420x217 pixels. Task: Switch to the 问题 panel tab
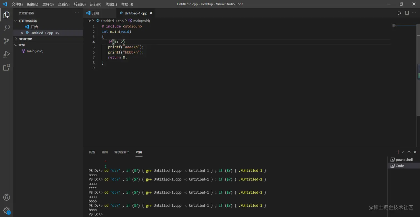click(x=92, y=152)
